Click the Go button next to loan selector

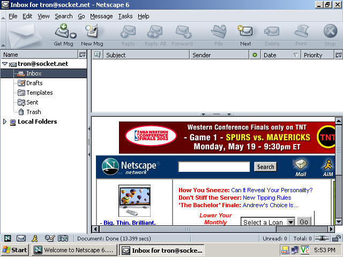(304, 222)
